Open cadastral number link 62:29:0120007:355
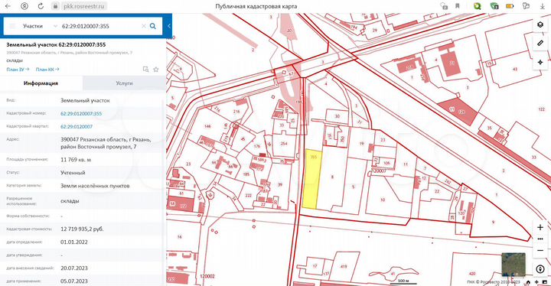This screenshot has width=551, height=286. click(x=81, y=113)
